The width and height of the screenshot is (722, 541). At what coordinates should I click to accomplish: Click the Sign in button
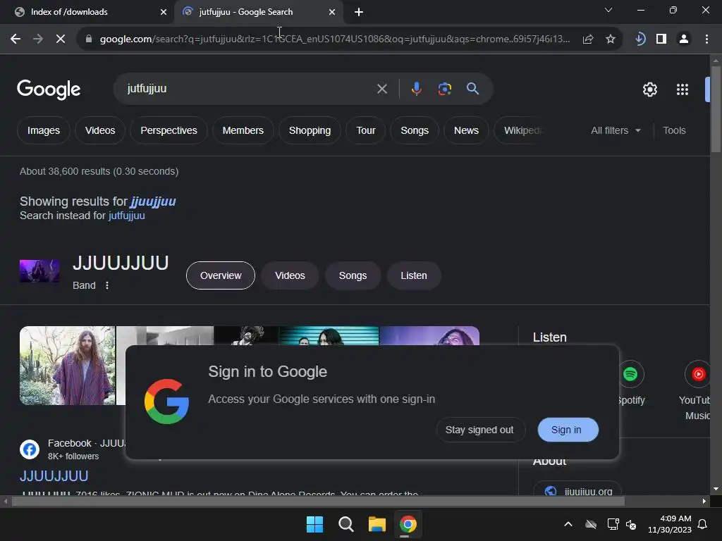point(568,430)
